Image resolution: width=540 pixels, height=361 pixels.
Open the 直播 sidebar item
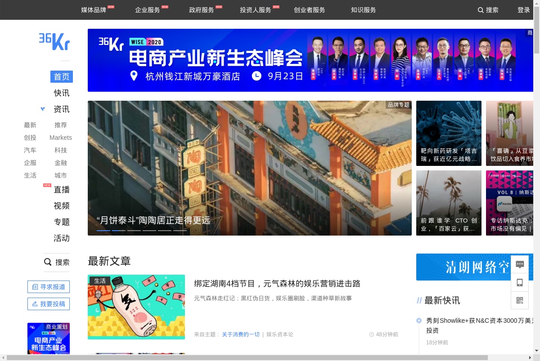coord(62,190)
